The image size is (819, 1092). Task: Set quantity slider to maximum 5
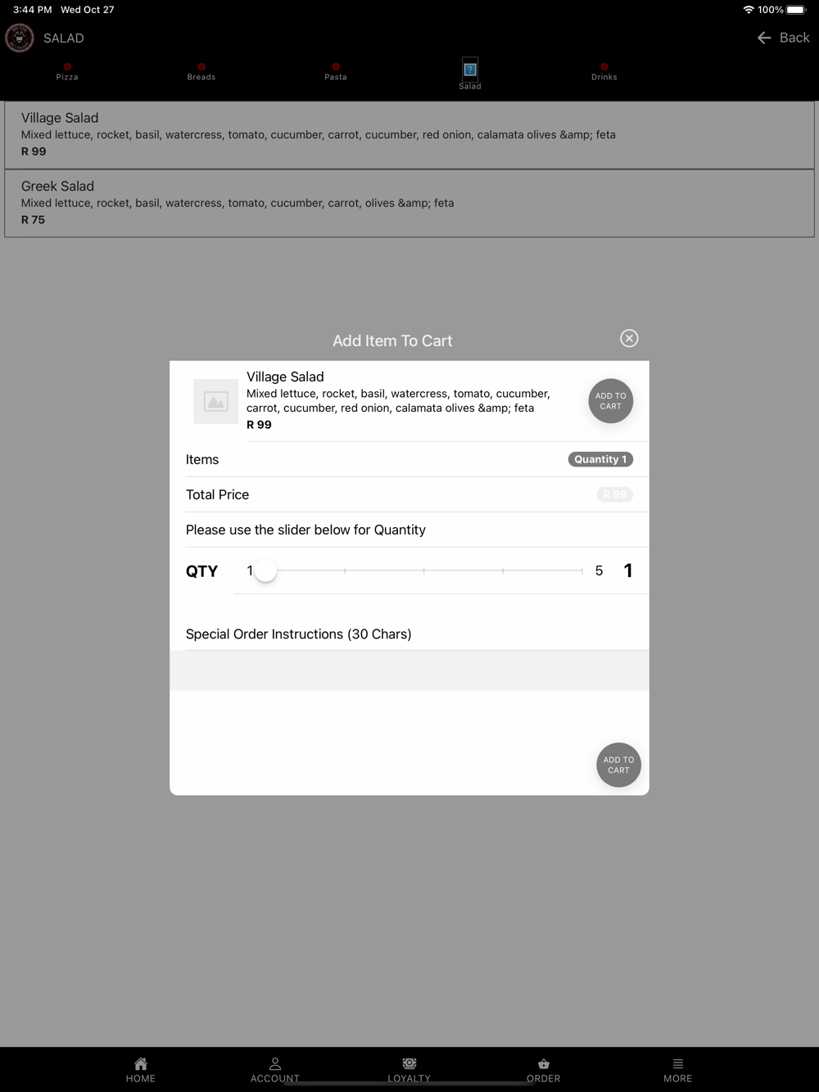[x=581, y=571]
